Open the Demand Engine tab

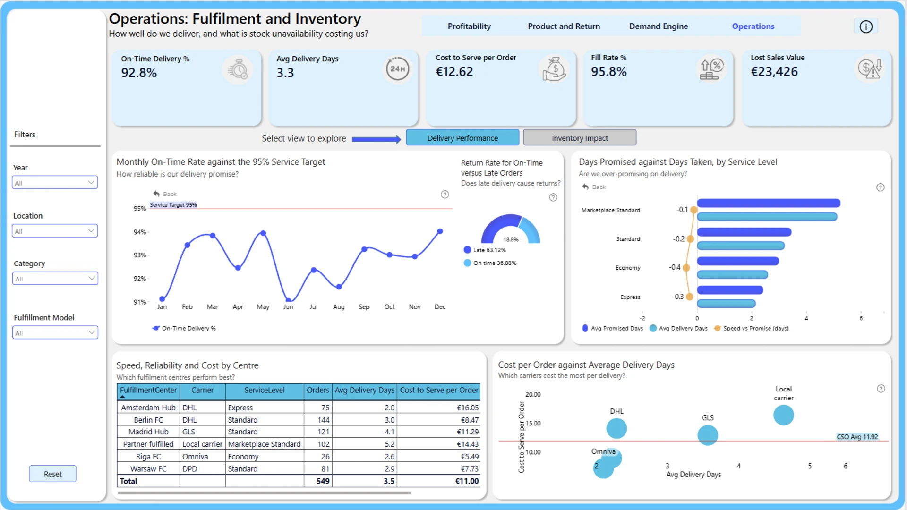(x=658, y=26)
